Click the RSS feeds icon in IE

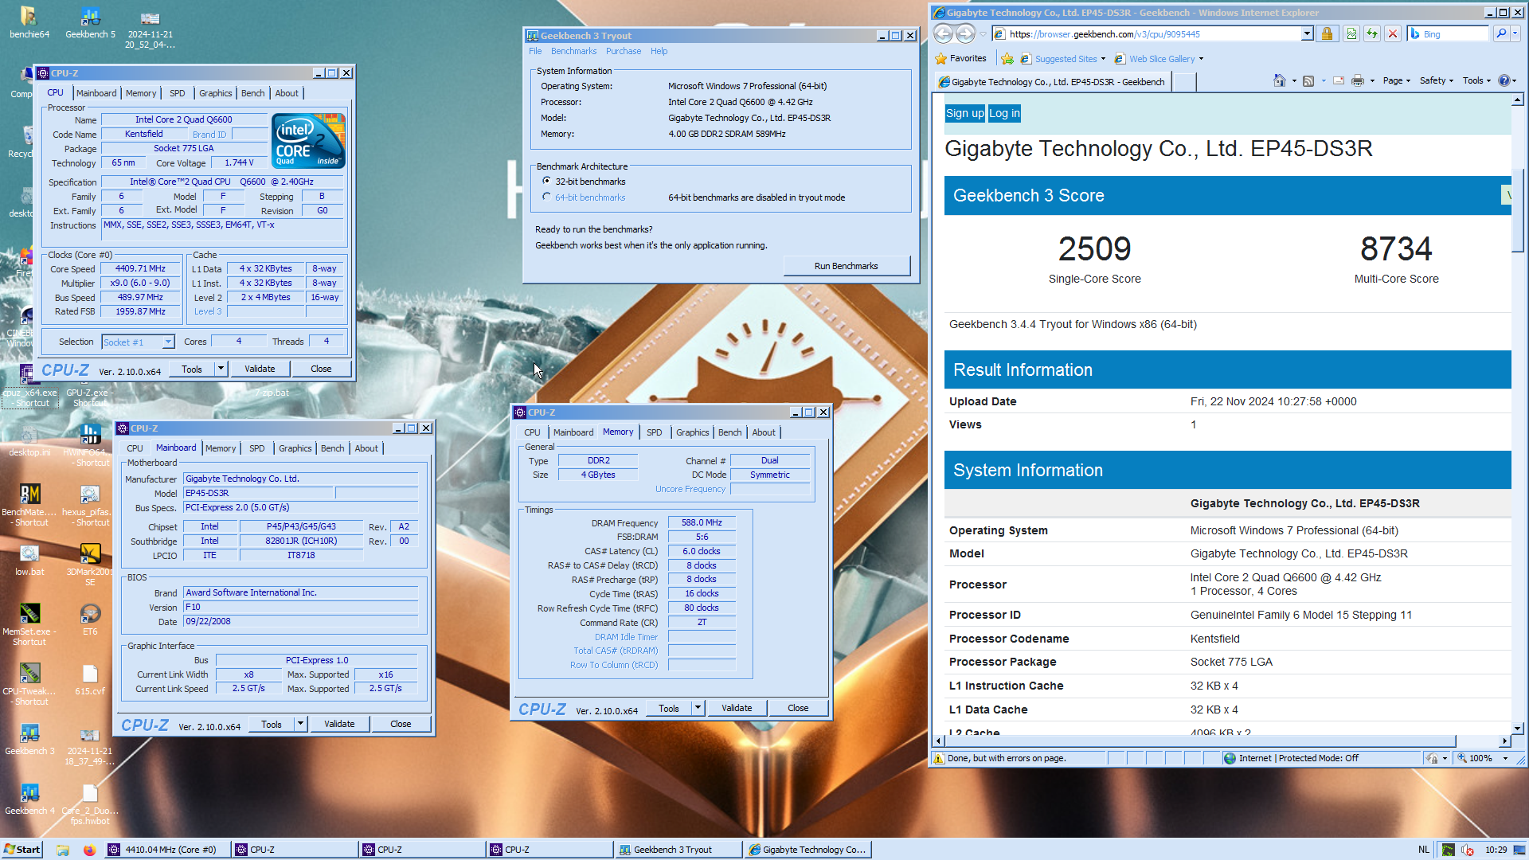coord(1308,80)
